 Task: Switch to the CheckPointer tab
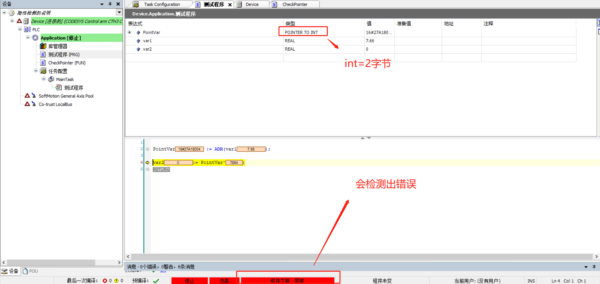(295, 4)
